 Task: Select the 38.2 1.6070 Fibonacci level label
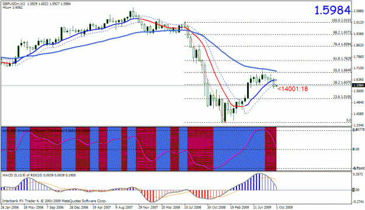[x=342, y=82]
